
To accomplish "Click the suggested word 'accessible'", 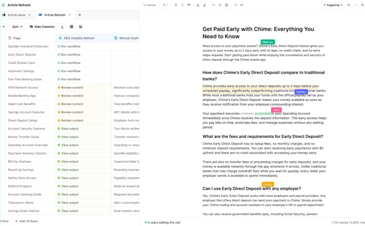I will (x=263, y=114).
